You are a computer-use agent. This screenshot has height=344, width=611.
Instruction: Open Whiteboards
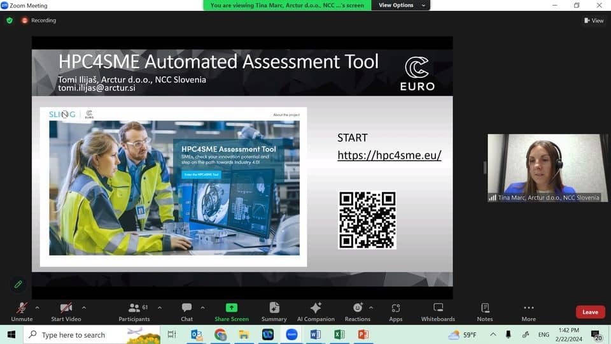pyautogui.click(x=438, y=312)
